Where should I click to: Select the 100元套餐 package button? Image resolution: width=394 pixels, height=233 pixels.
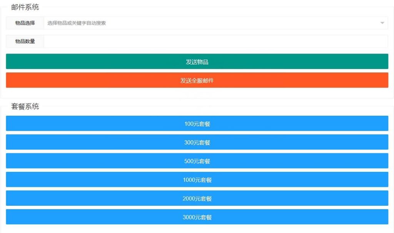(197, 123)
